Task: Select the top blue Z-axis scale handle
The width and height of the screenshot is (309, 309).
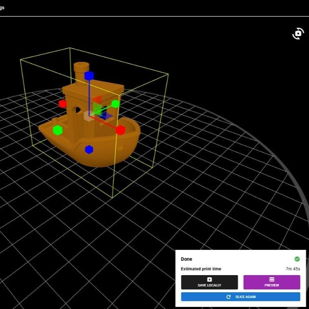Action: 89,76
